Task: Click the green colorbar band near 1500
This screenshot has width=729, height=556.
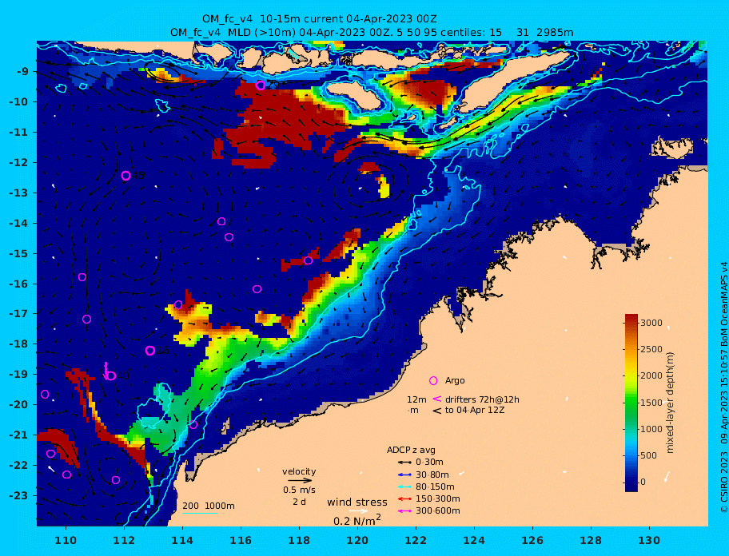Action: point(631,403)
